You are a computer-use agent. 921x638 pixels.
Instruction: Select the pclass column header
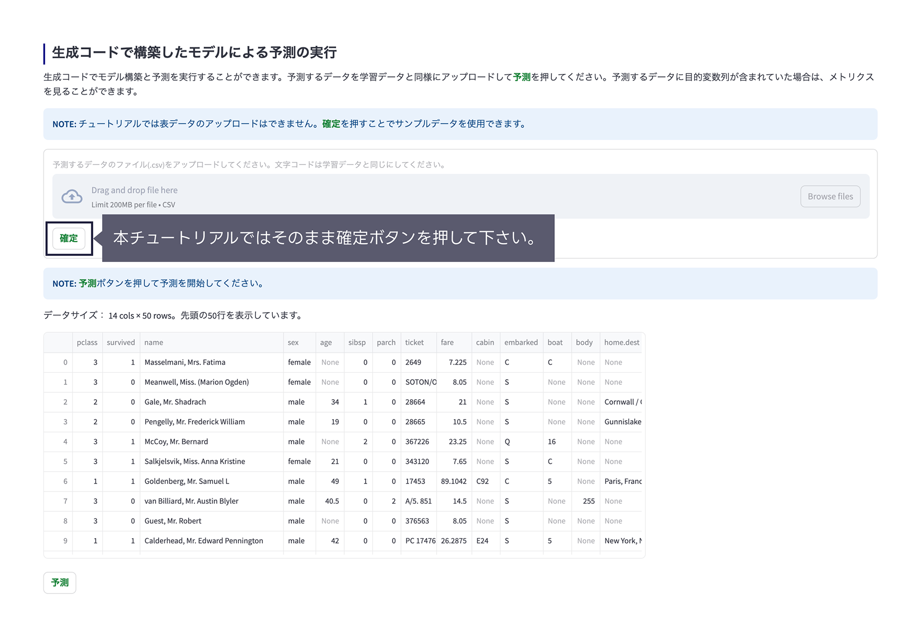[x=87, y=342]
